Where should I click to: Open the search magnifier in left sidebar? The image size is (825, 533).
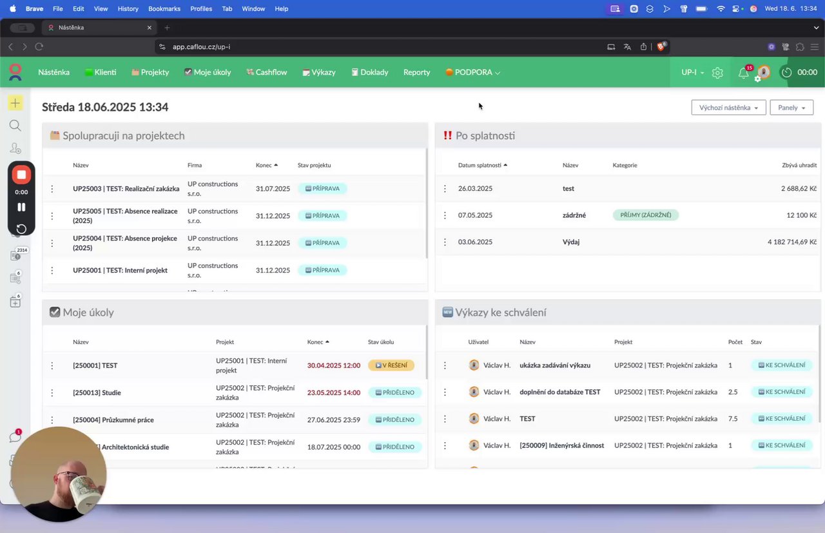pos(15,126)
